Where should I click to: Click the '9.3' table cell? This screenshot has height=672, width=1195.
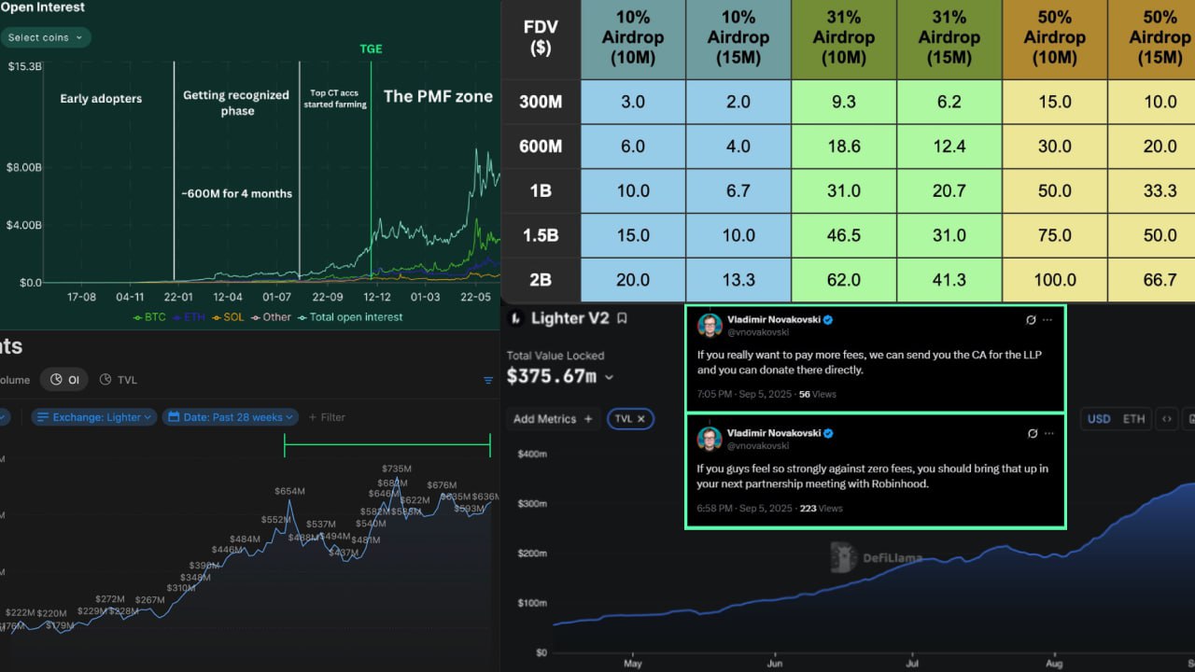click(844, 102)
